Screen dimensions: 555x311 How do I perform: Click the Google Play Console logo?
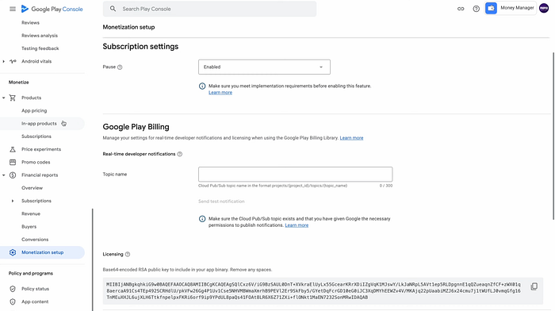click(52, 9)
